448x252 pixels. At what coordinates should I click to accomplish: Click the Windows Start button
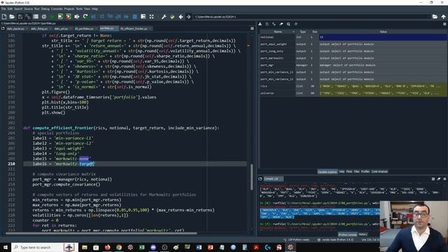point(6,247)
